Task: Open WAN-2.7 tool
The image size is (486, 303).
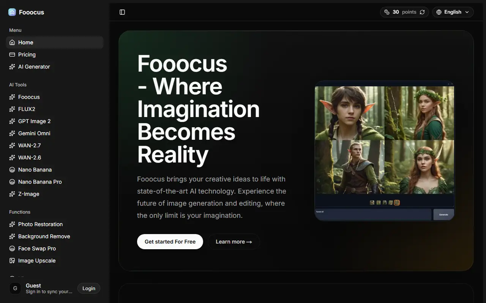Action: point(55,145)
